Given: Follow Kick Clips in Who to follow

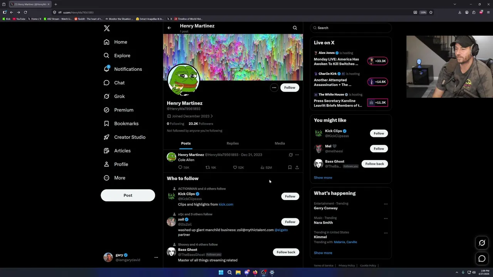Looking at the screenshot, I should point(290,197).
